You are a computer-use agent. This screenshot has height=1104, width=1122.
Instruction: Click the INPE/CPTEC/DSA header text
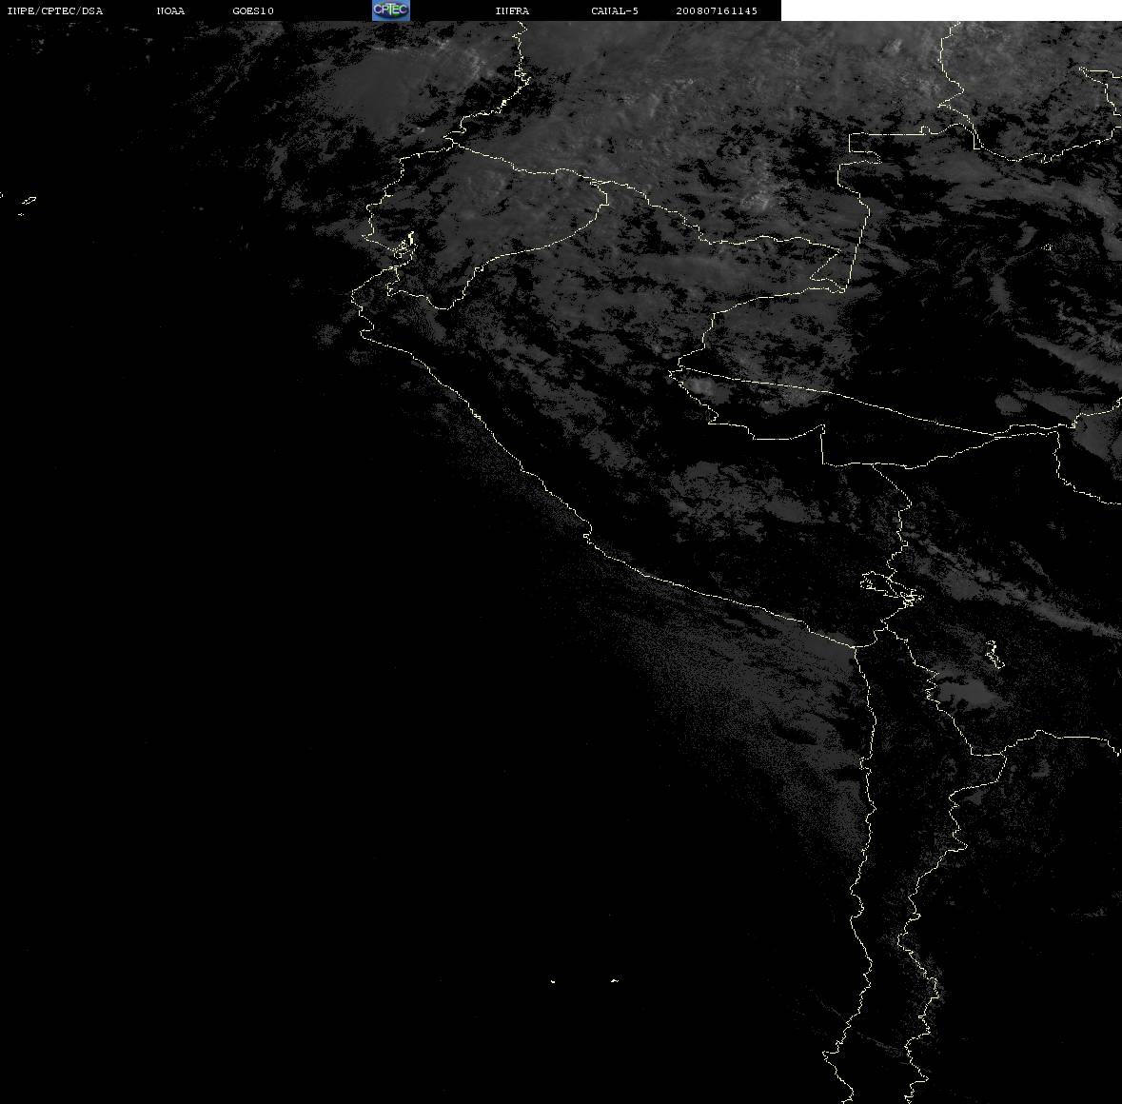point(55,10)
